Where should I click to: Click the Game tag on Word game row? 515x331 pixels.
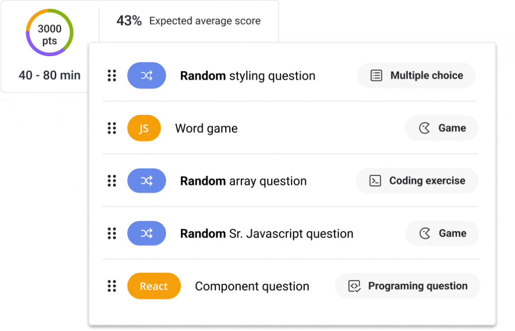click(442, 128)
